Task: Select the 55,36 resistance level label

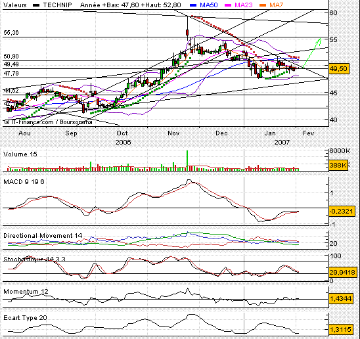Action: coord(11,33)
